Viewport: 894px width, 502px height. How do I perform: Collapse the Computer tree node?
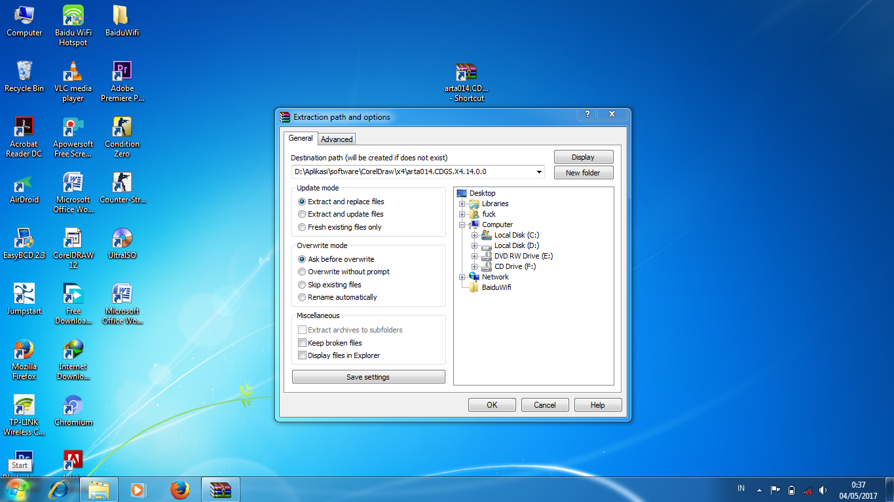[462, 224]
